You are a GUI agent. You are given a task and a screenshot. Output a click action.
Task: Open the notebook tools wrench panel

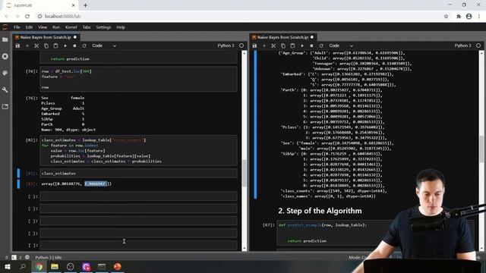pos(5,89)
